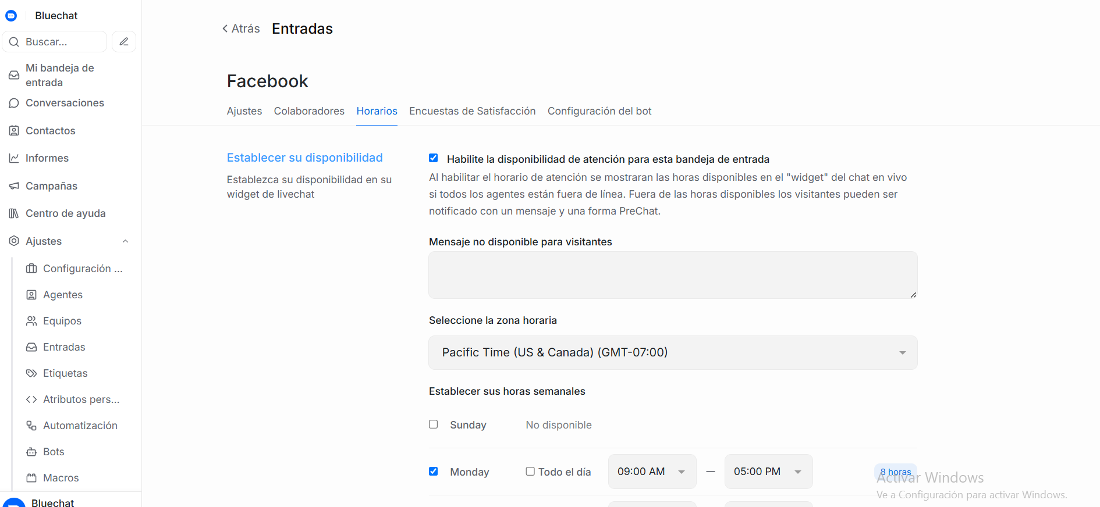
Task: Open Monday end time 05:00 PM dropdown
Action: (768, 472)
